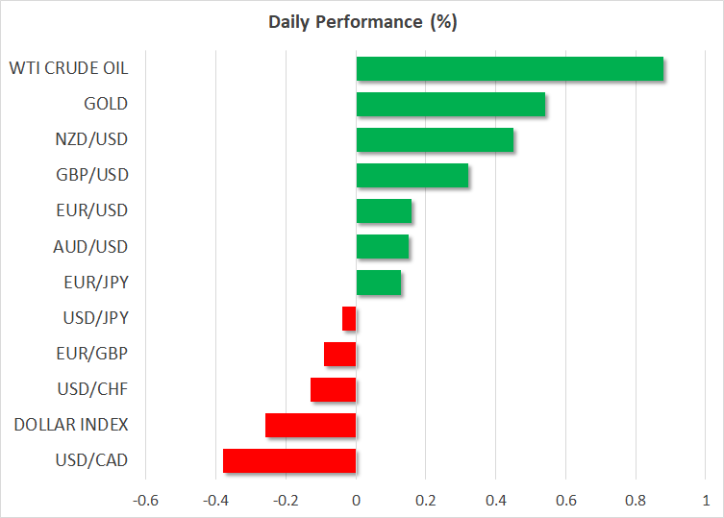The width and height of the screenshot is (724, 518).
Task: Select the USD/CHF red bar
Action: (x=334, y=389)
